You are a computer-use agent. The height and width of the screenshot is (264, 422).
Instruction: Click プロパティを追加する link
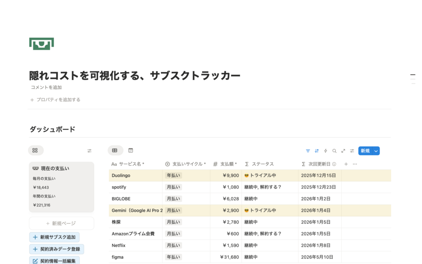pos(55,100)
